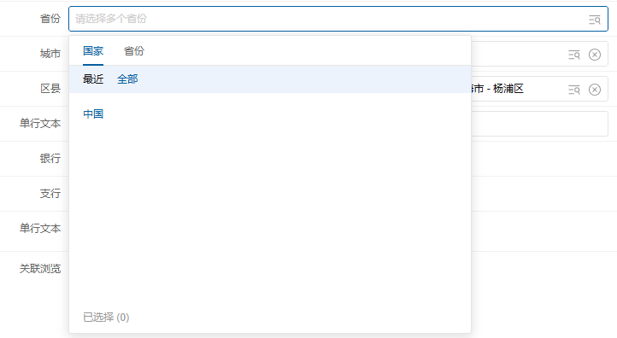
Task: Expand the 已选择 (0) selection summary
Action: (106, 318)
